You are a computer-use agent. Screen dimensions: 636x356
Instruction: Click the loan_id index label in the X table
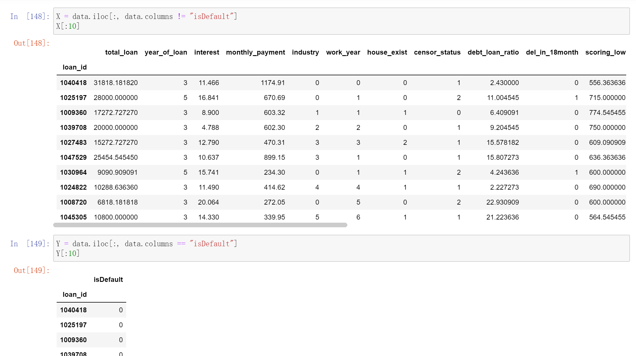tap(74, 67)
